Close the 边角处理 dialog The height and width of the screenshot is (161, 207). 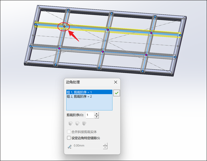(x=116, y=82)
